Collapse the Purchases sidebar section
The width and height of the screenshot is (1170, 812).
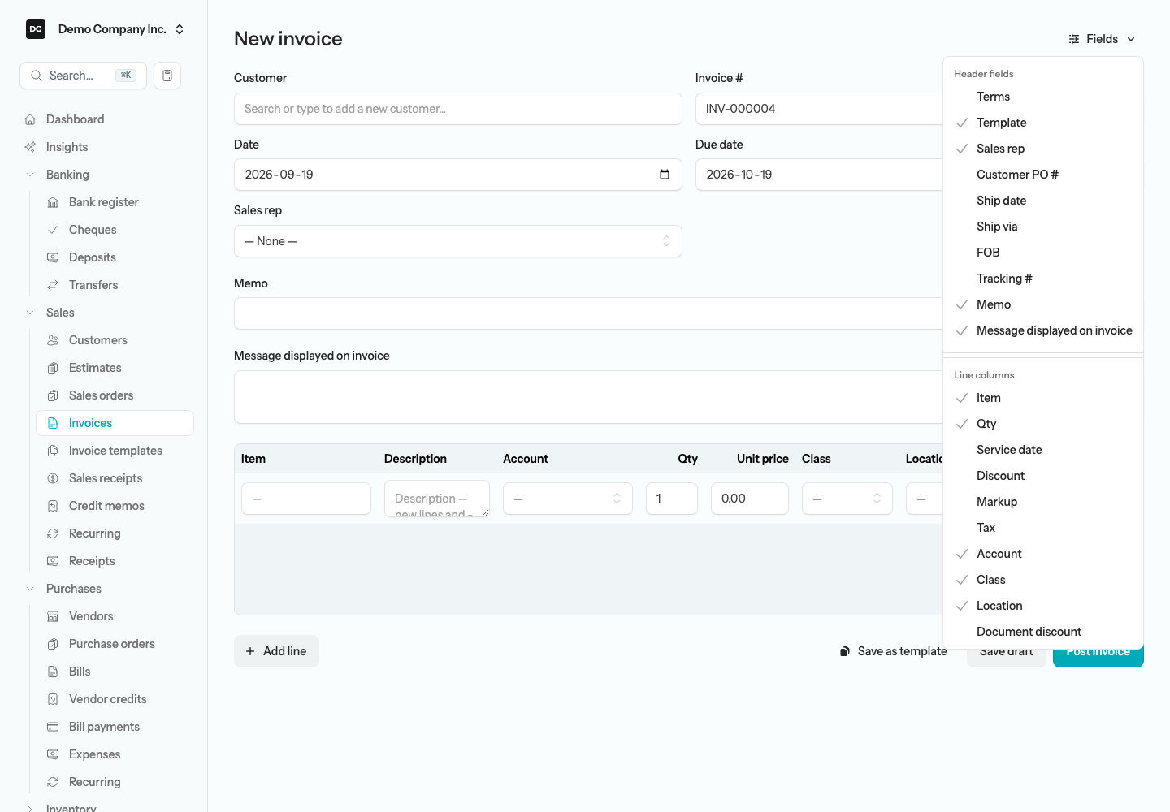pyautogui.click(x=30, y=589)
